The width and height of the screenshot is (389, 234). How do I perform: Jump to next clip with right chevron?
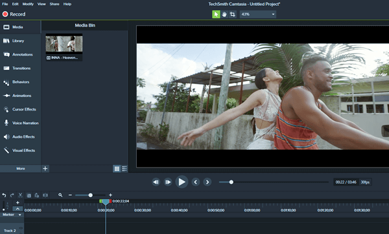coord(207,182)
